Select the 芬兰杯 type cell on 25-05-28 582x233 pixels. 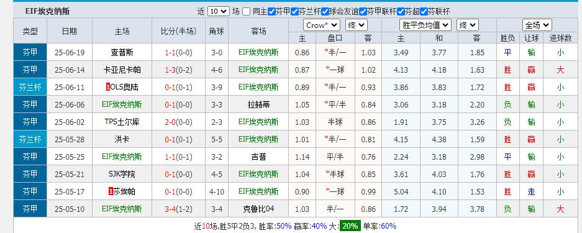pos(30,140)
